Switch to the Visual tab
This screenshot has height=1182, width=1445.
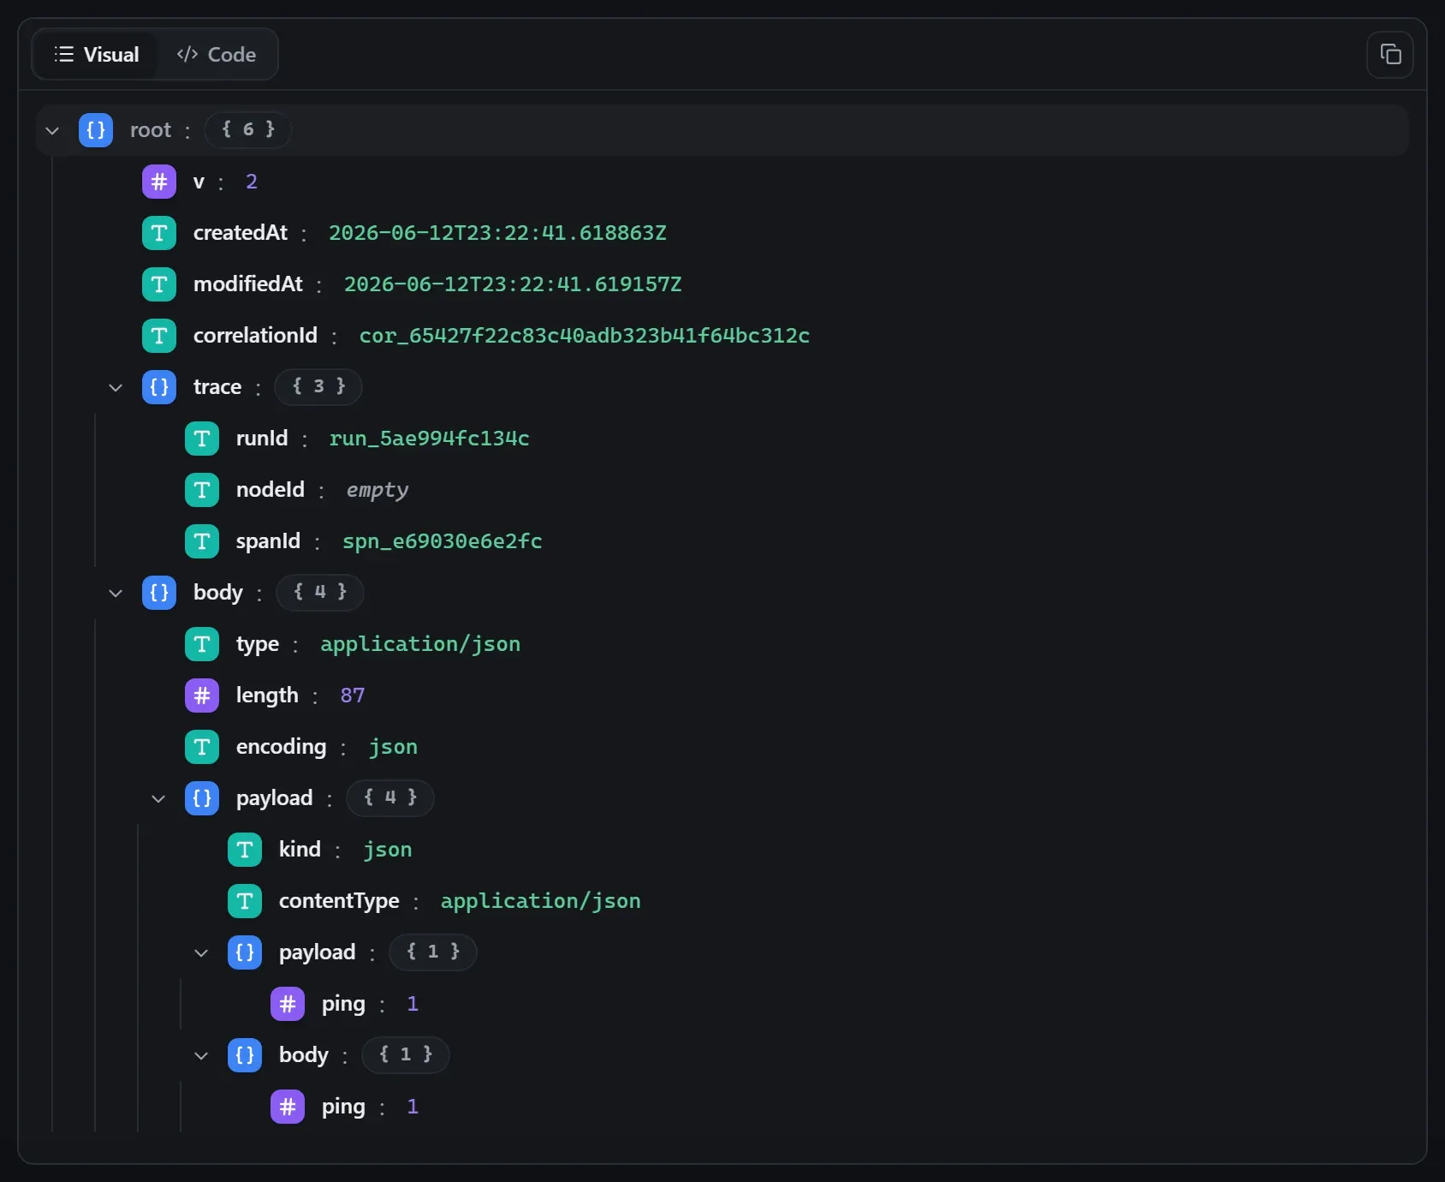tap(97, 55)
